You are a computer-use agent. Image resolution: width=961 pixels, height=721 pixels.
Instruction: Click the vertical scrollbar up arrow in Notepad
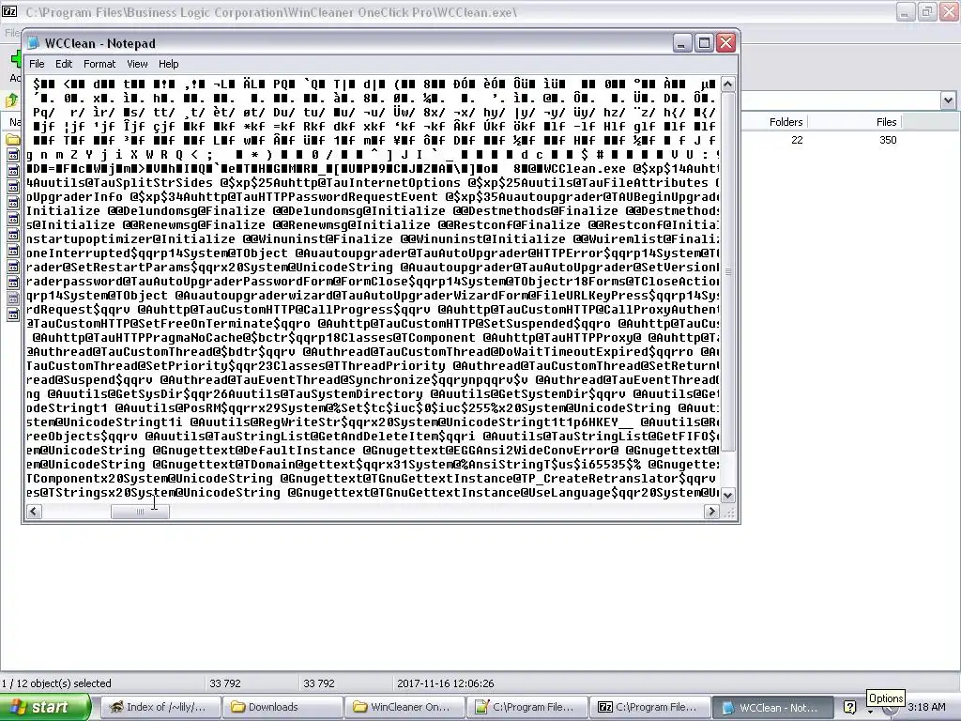pyautogui.click(x=728, y=84)
